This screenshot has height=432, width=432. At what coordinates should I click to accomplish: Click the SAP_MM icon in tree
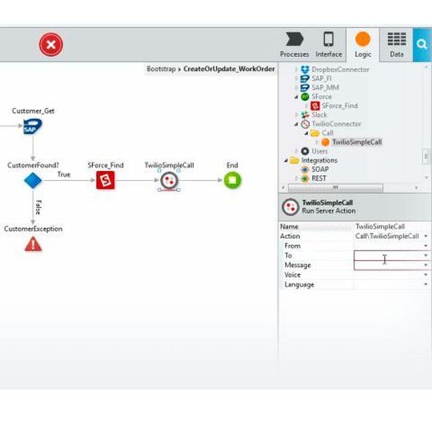(x=305, y=88)
